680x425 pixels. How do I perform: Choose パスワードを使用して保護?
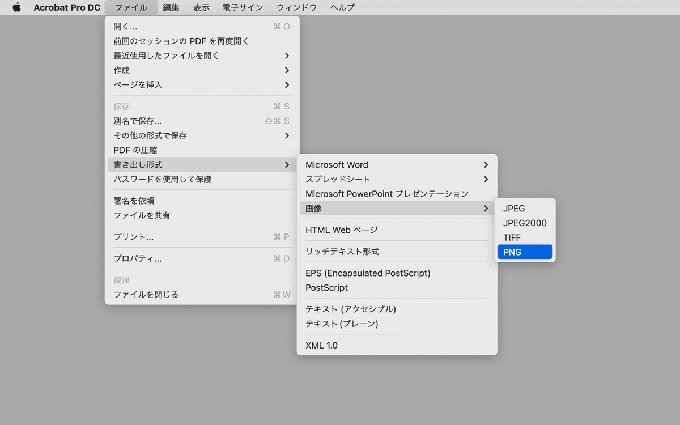coord(202,179)
